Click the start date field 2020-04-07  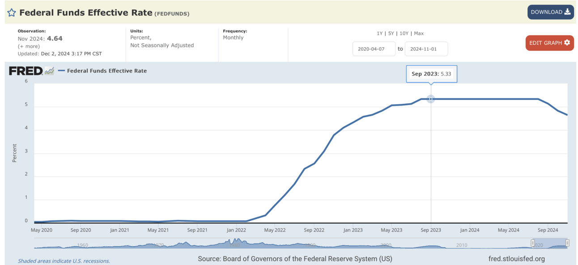pyautogui.click(x=374, y=49)
